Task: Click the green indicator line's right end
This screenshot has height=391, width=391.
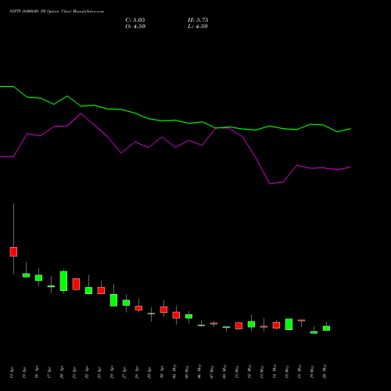Action: click(350, 129)
